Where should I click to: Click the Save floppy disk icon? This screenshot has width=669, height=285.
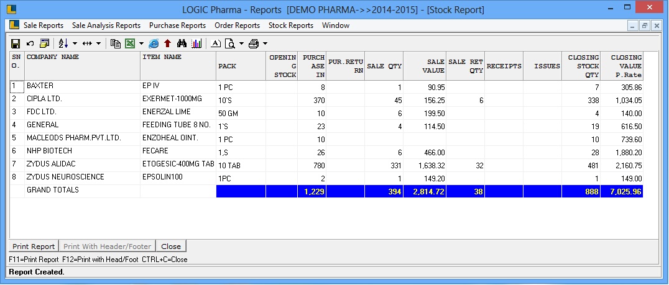16,43
